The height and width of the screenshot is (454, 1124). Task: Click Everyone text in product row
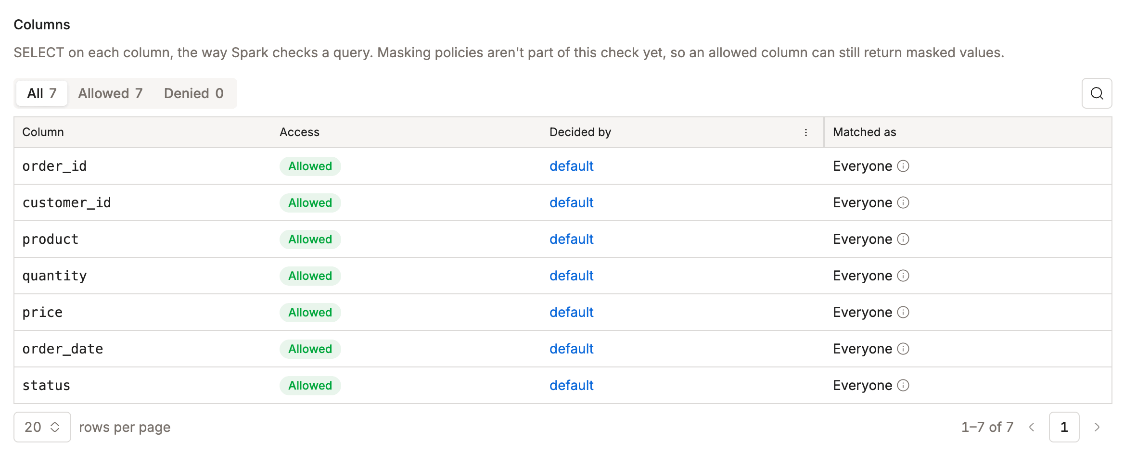pos(862,240)
